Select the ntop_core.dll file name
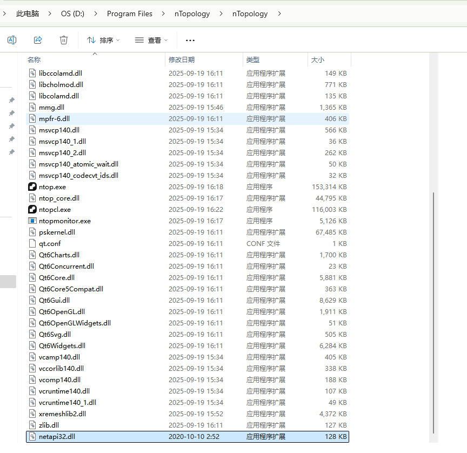The image size is (467, 453). pos(59,198)
